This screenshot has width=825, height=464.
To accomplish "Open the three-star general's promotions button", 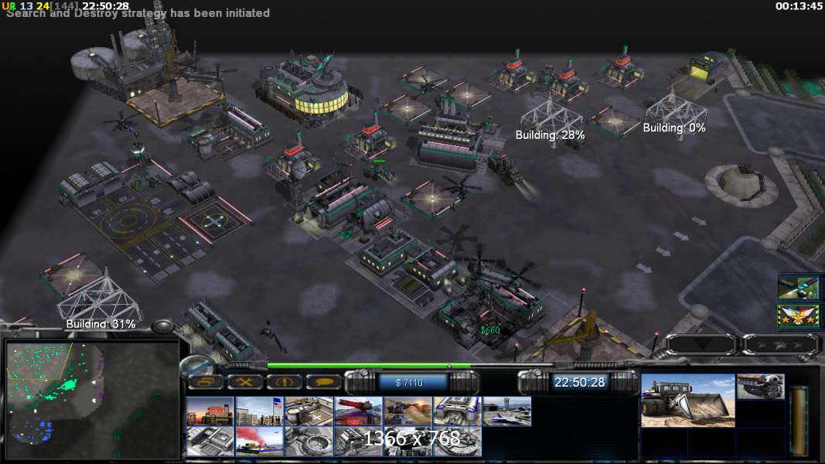I will (781, 345).
